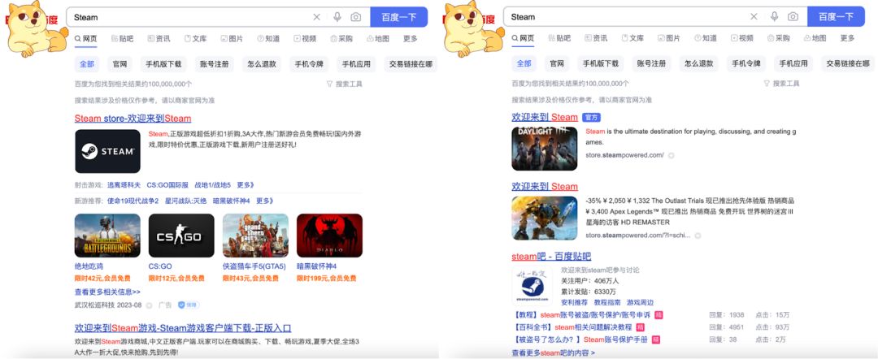This screenshot has width=878, height=359.
Task: Switch to 资讯 tab in left Baidu page
Action: point(159,39)
